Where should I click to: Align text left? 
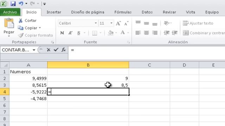[138, 33]
